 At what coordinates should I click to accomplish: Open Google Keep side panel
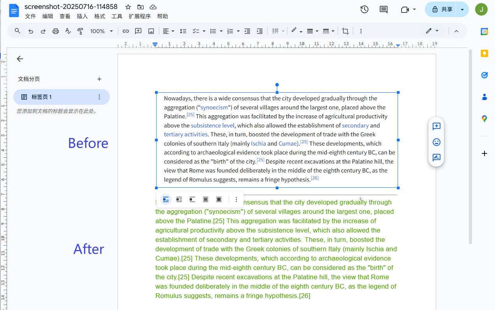click(x=484, y=53)
